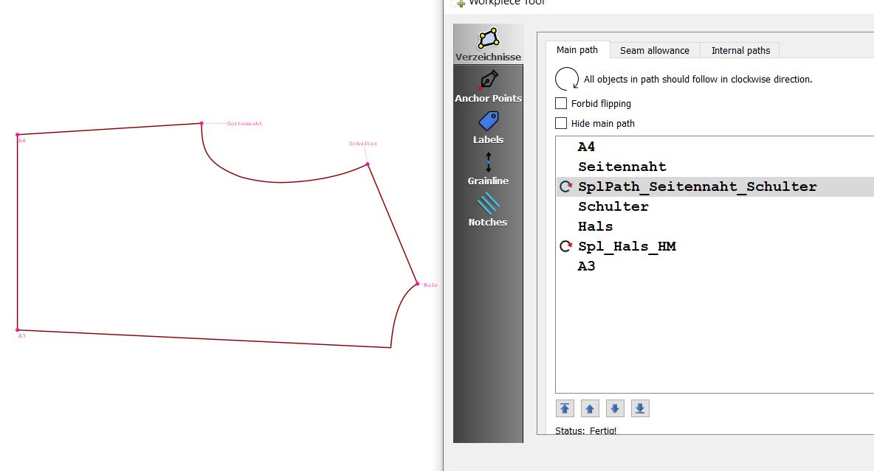Screen dimensions: 874x471
Task: Switch to the Internal paths tab
Action: [740, 51]
